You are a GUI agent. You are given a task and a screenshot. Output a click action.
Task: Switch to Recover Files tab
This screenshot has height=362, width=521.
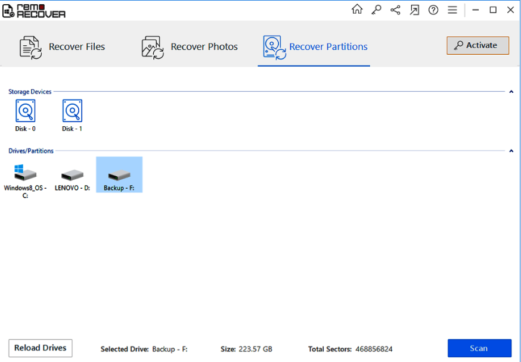pos(63,46)
